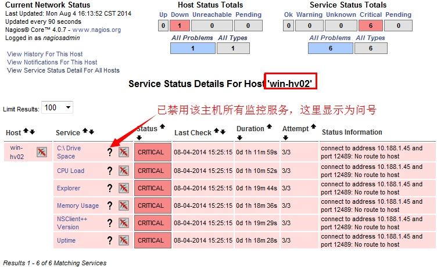437x267 pixels.
Task: Sort Host column descending with down arrow
Action: [33, 132]
